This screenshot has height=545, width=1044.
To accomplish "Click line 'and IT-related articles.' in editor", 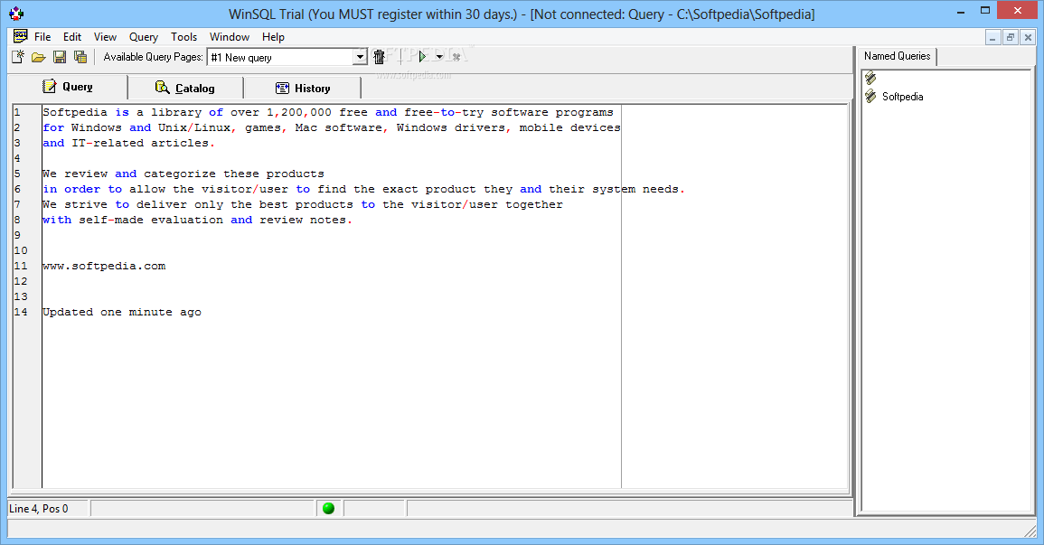I will point(128,143).
